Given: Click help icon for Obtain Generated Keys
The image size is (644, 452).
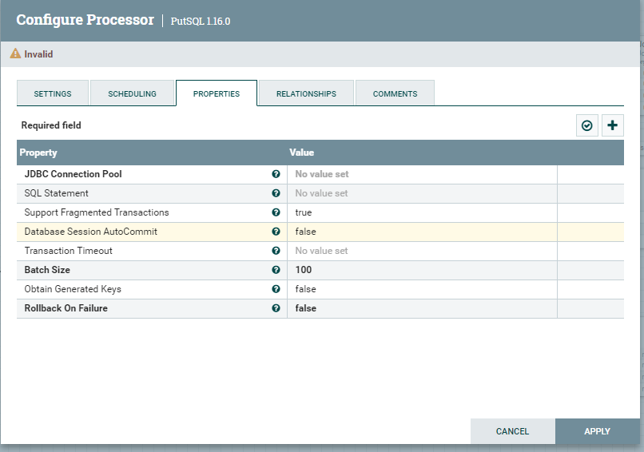Looking at the screenshot, I should point(276,289).
